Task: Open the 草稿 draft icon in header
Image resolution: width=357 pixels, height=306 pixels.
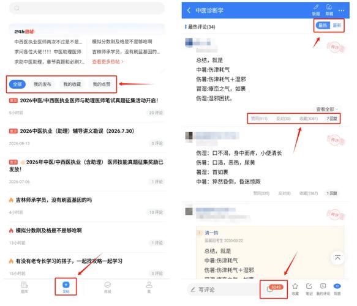Action: pos(329,10)
